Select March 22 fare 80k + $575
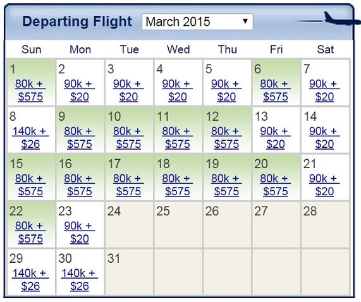This screenshot has width=361, height=302. point(30,233)
